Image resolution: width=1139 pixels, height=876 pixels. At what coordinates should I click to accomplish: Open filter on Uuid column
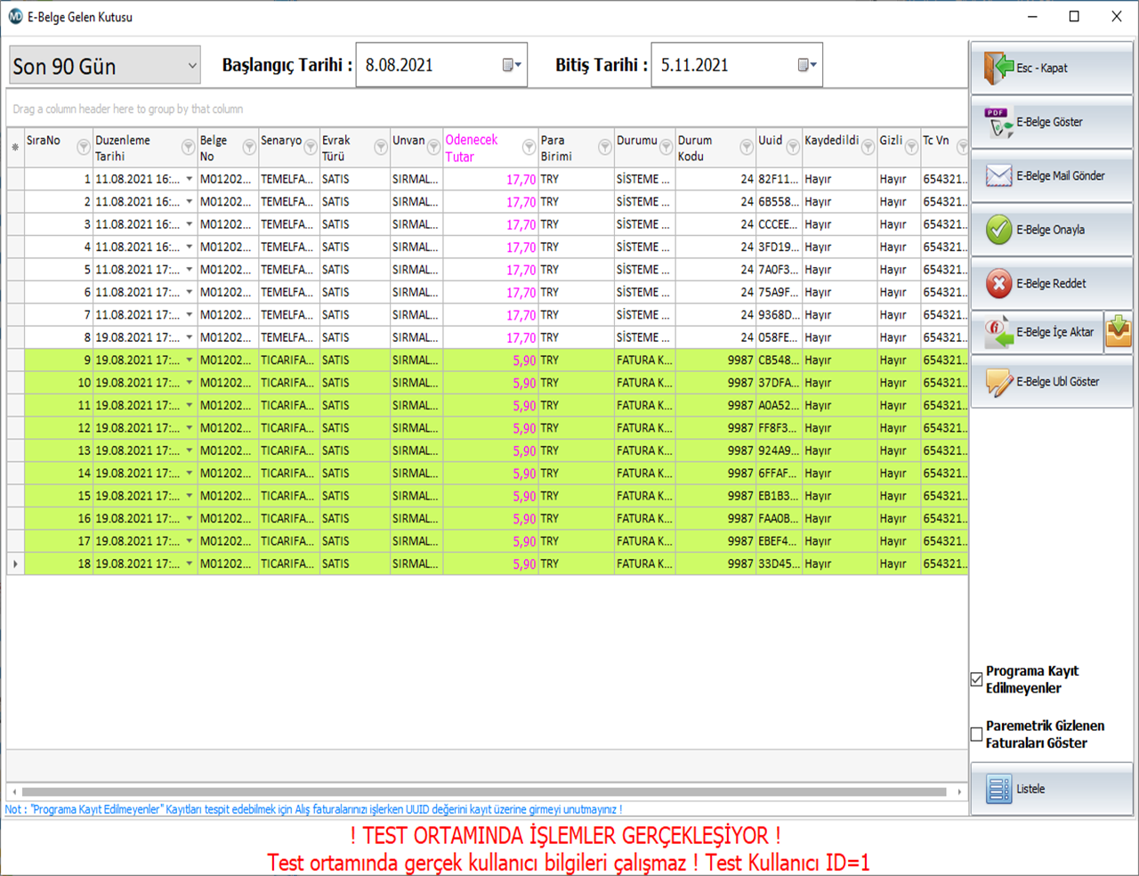pos(793,147)
